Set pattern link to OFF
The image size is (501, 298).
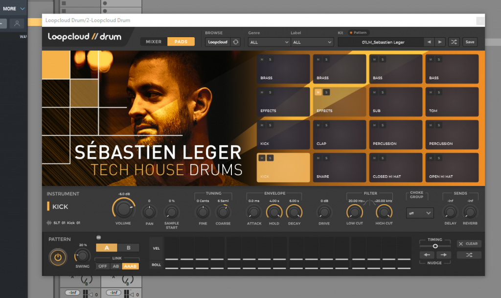point(103,266)
